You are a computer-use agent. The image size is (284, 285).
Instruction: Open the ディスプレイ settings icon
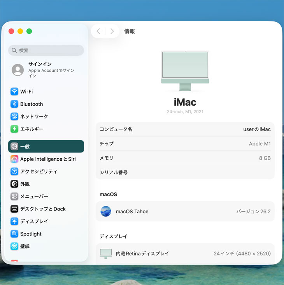14,221
